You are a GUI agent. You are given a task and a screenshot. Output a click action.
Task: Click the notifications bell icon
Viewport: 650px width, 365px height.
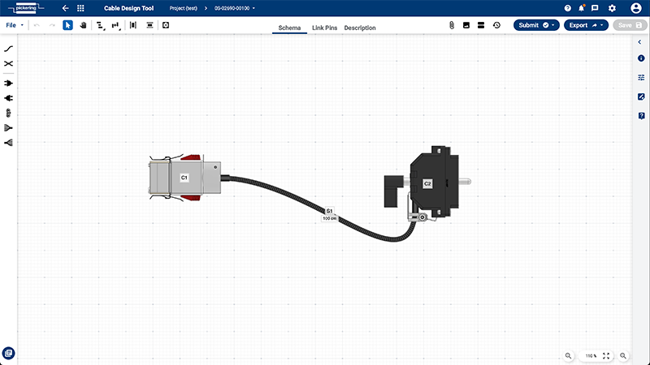(581, 8)
